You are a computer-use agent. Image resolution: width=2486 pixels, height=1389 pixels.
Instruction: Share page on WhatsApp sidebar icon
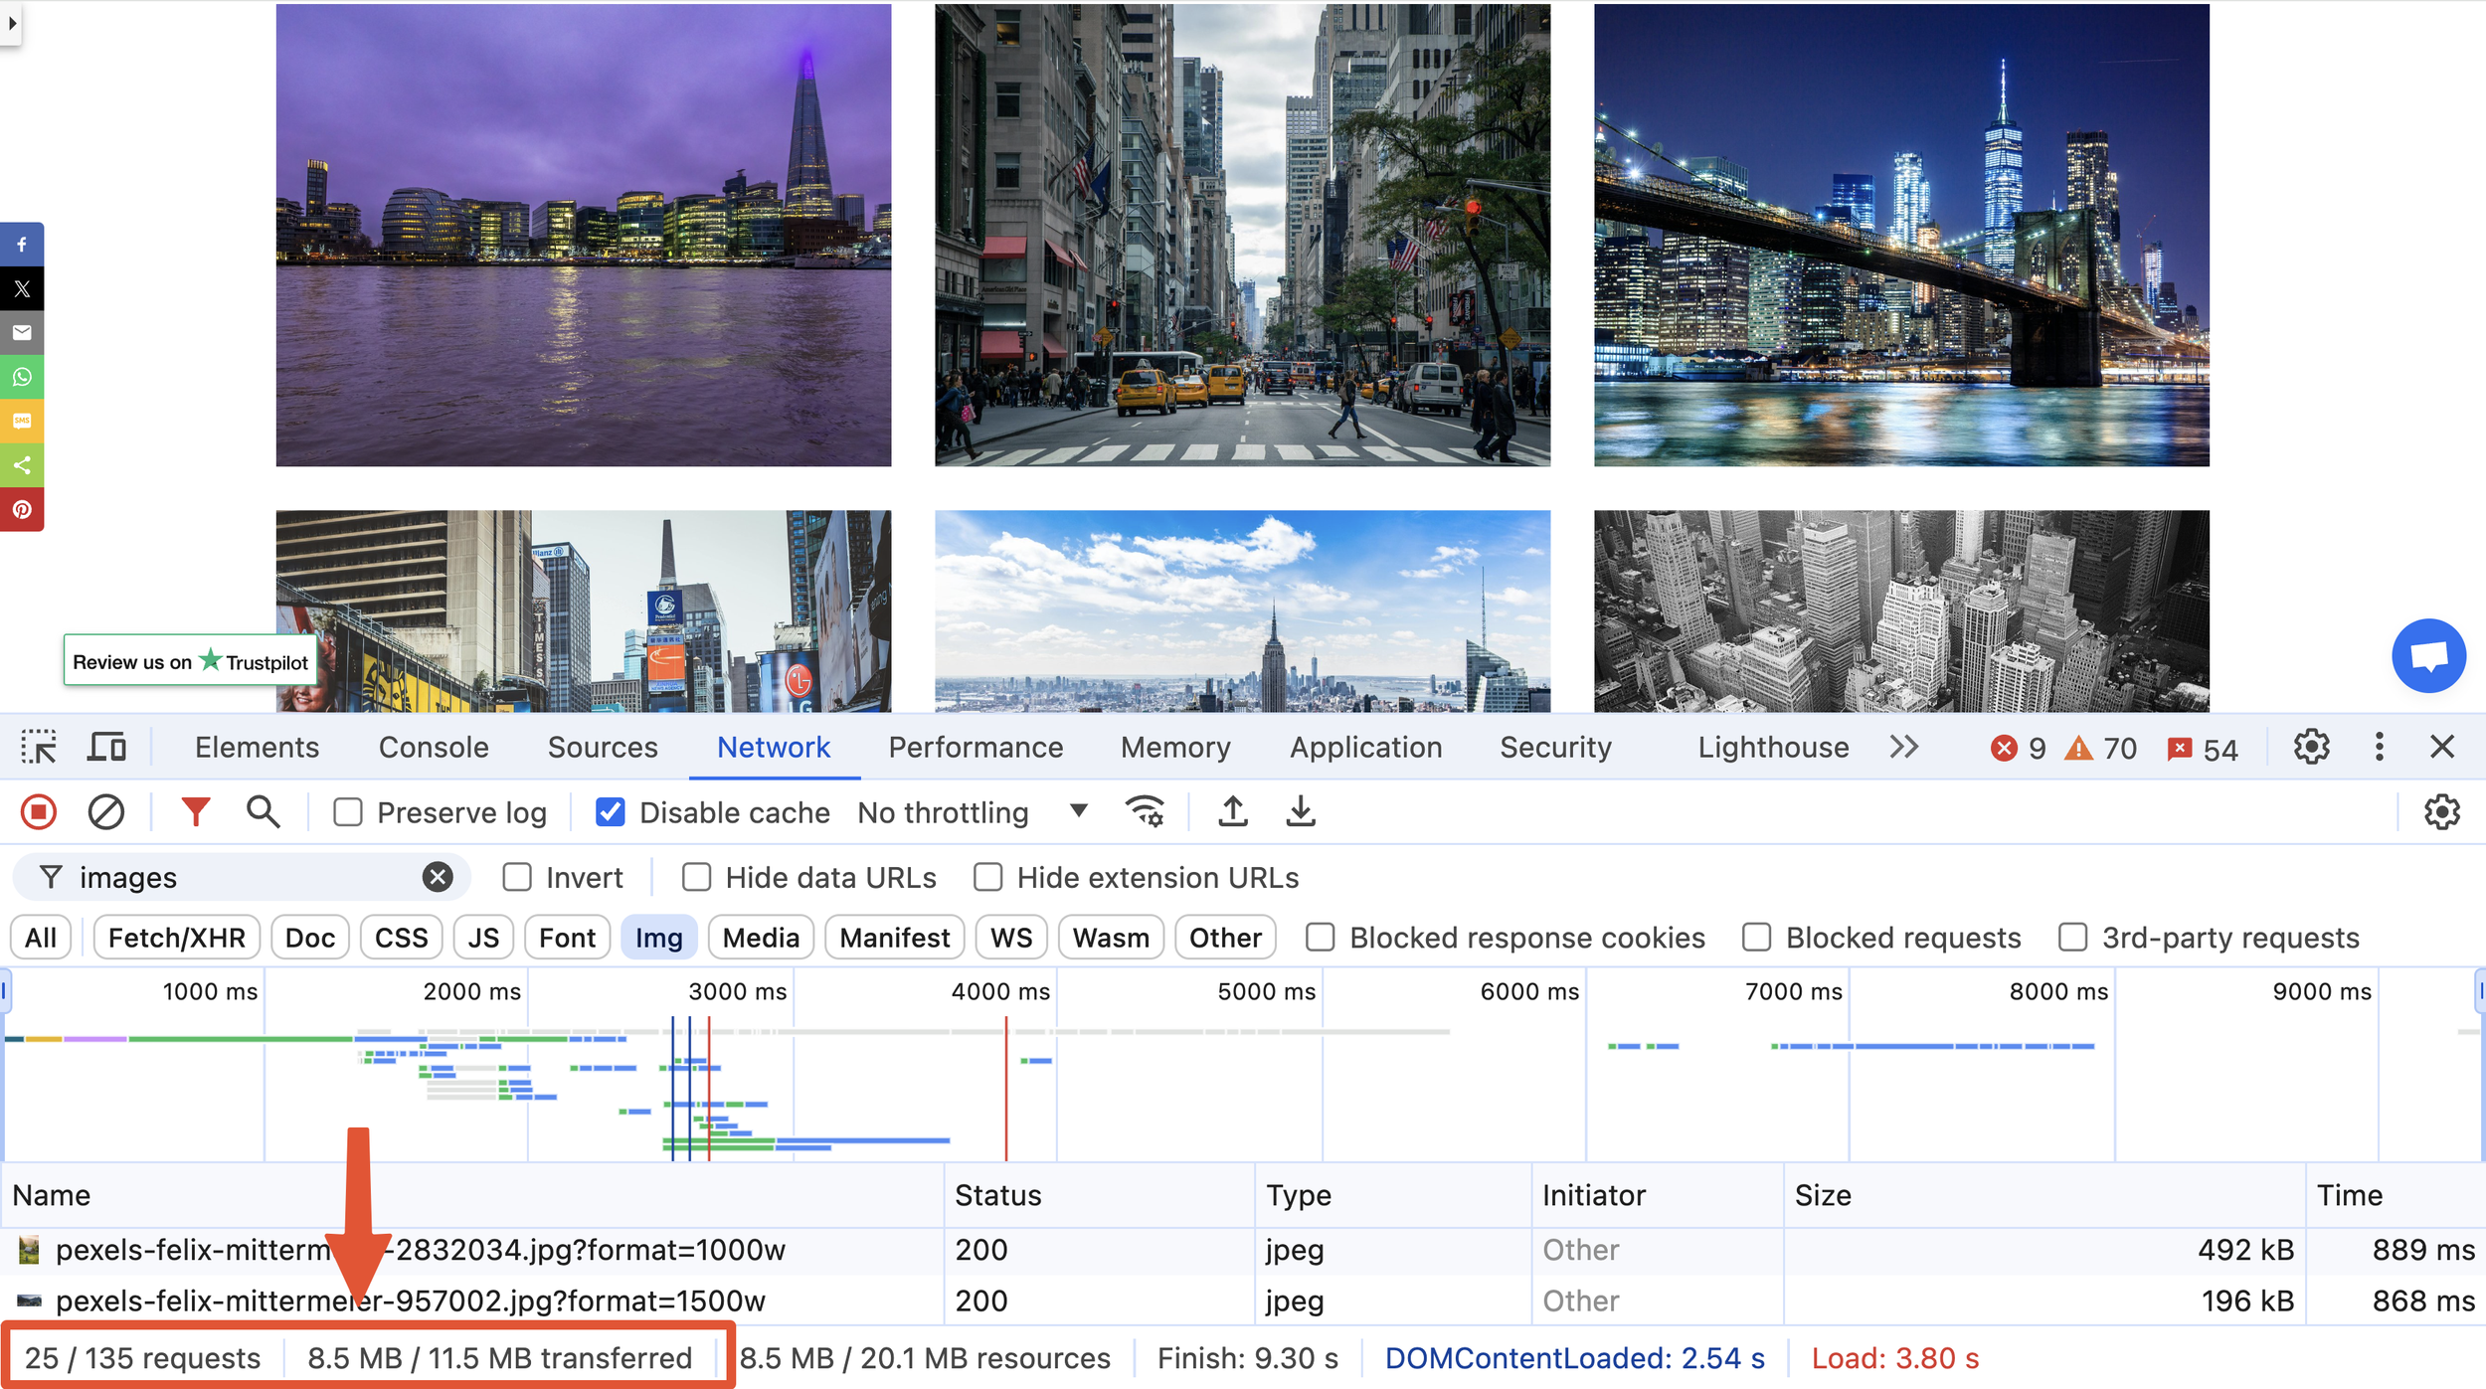click(x=22, y=377)
